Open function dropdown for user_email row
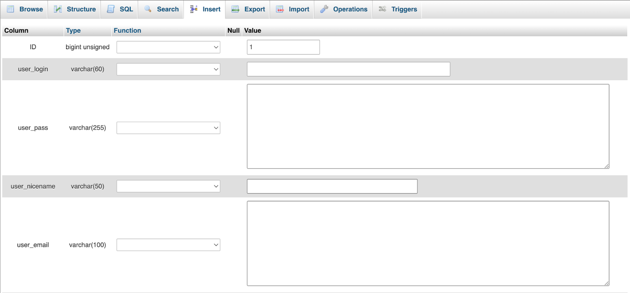This screenshot has height=293, width=630. (x=168, y=245)
